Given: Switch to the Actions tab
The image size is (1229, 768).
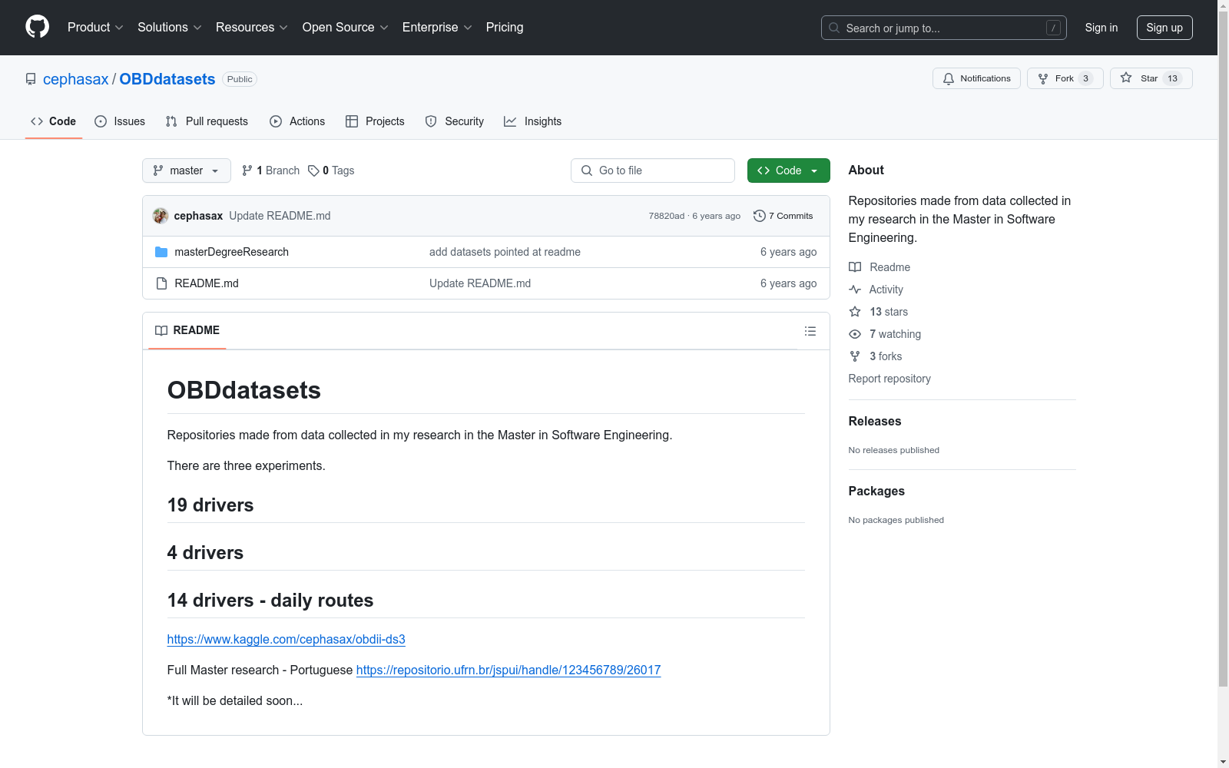Looking at the screenshot, I should (297, 121).
